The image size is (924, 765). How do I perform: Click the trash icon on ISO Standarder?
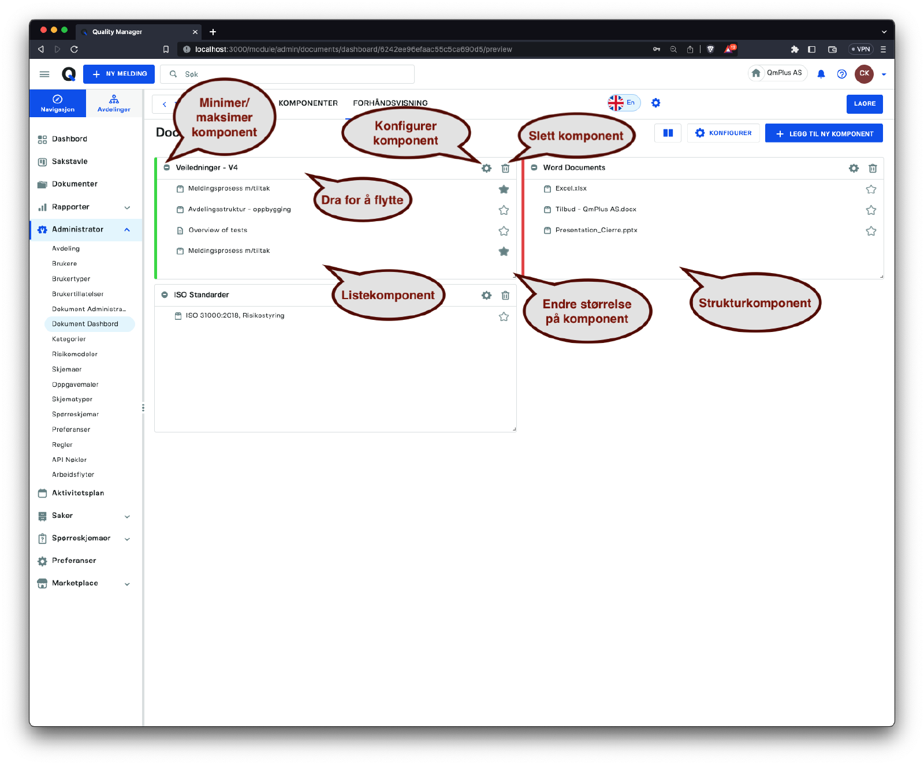point(505,296)
